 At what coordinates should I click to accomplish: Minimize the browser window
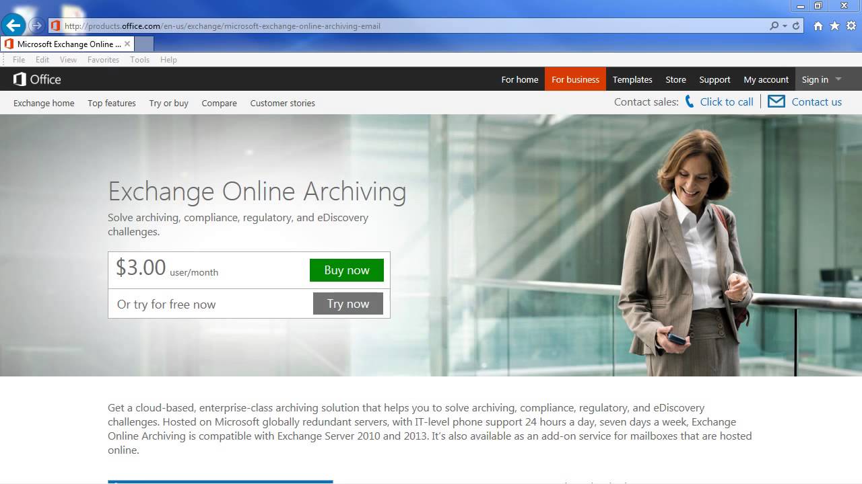tap(799, 5)
